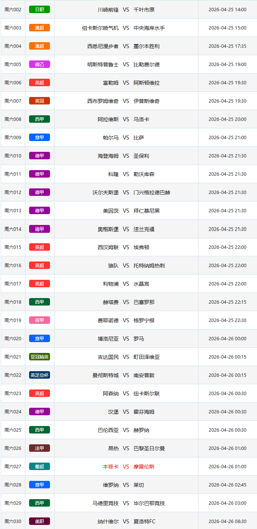The width and height of the screenshot is (257, 529).
Task: Click away team 千叶市原
Action: click(144, 10)
